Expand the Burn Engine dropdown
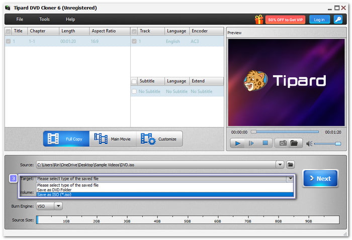Screen dimensions: 352x240 tap(58, 206)
